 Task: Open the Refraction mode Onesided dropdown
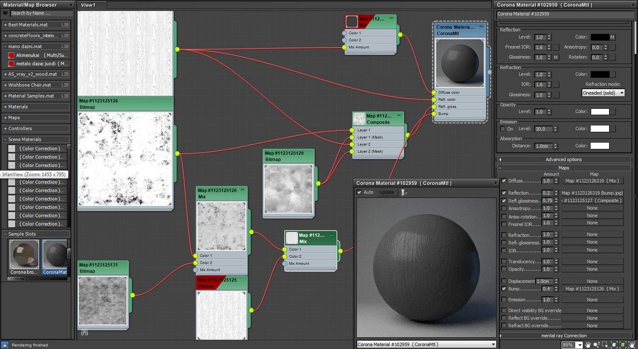coord(603,93)
